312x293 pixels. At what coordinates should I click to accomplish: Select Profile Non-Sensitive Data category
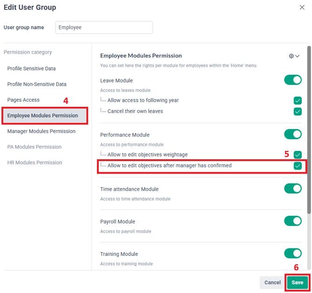[x=37, y=85]
